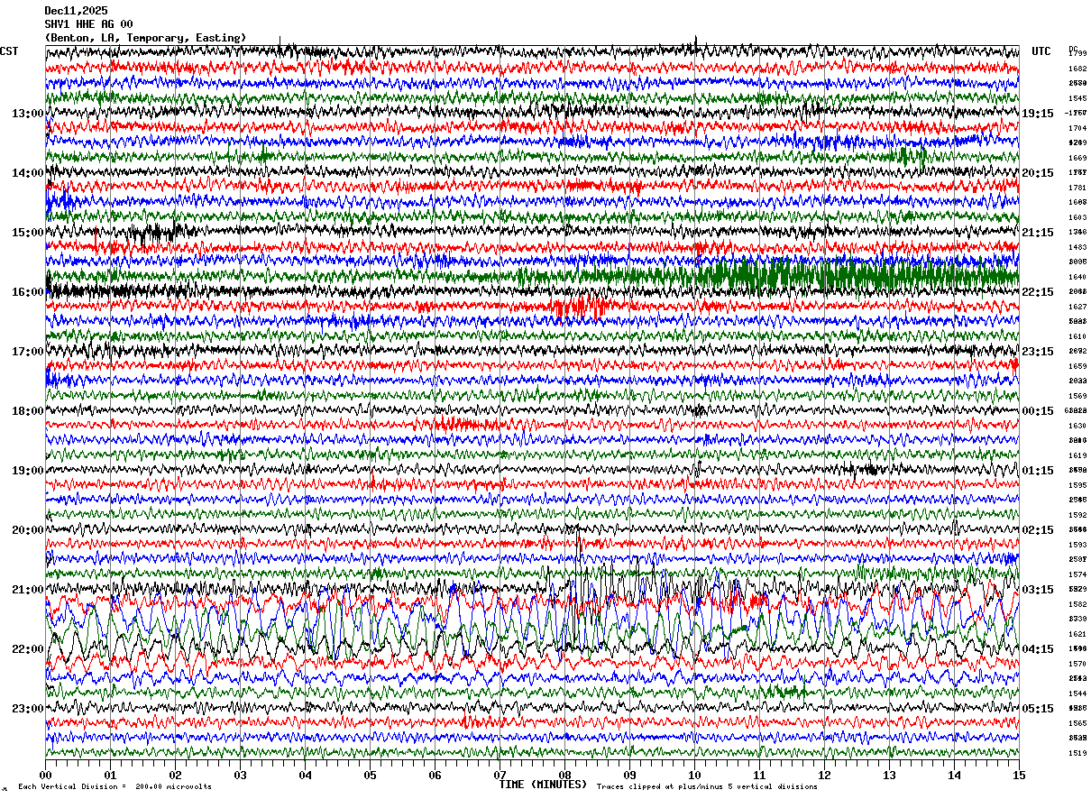The image size is (1091, 799).
Task: Select the 17:00 CST time label
Action: [x=28, y=352]
